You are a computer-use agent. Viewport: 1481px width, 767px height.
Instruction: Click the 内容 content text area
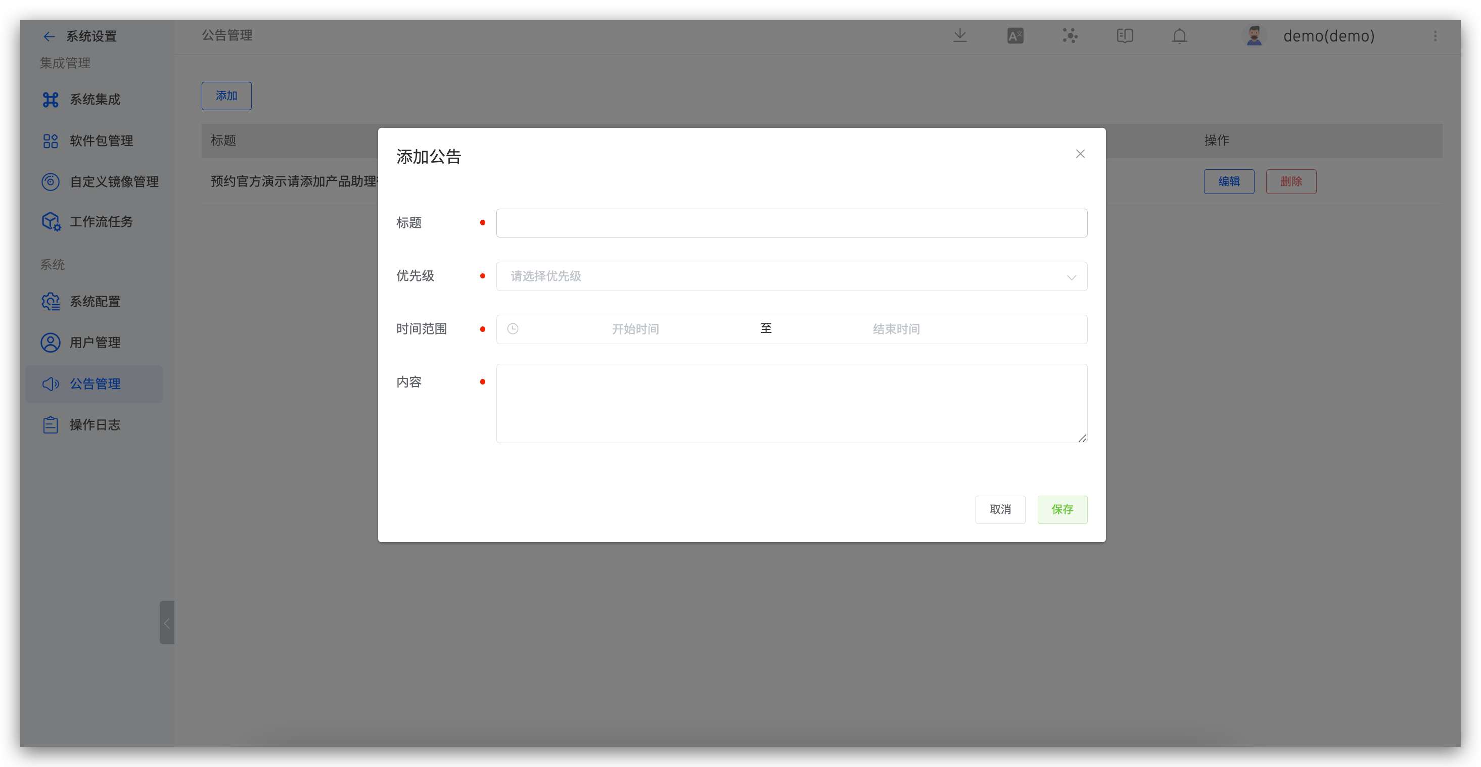pyautogui.click(x=791, y=403)
